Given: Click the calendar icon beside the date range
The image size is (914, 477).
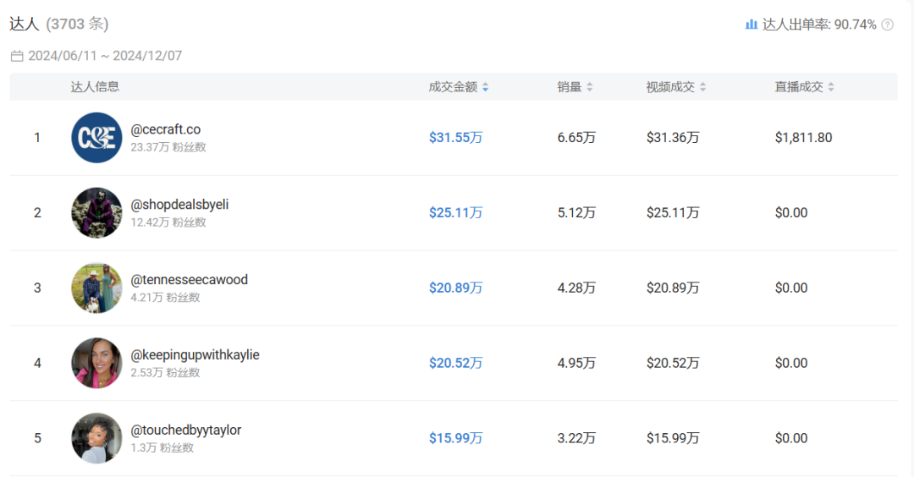Looking at the screenshot, I should coord(17,57).
